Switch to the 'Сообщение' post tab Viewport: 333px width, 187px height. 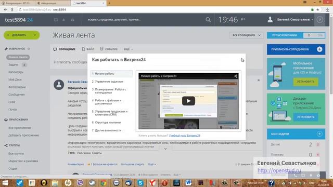[x=65, y=49]
